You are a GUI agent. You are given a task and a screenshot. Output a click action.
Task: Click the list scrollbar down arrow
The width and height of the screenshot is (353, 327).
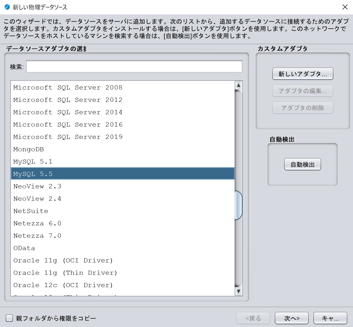239,291
